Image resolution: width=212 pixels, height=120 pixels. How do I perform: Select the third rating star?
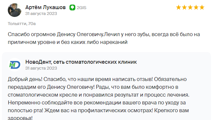click(x=190, y=7)
